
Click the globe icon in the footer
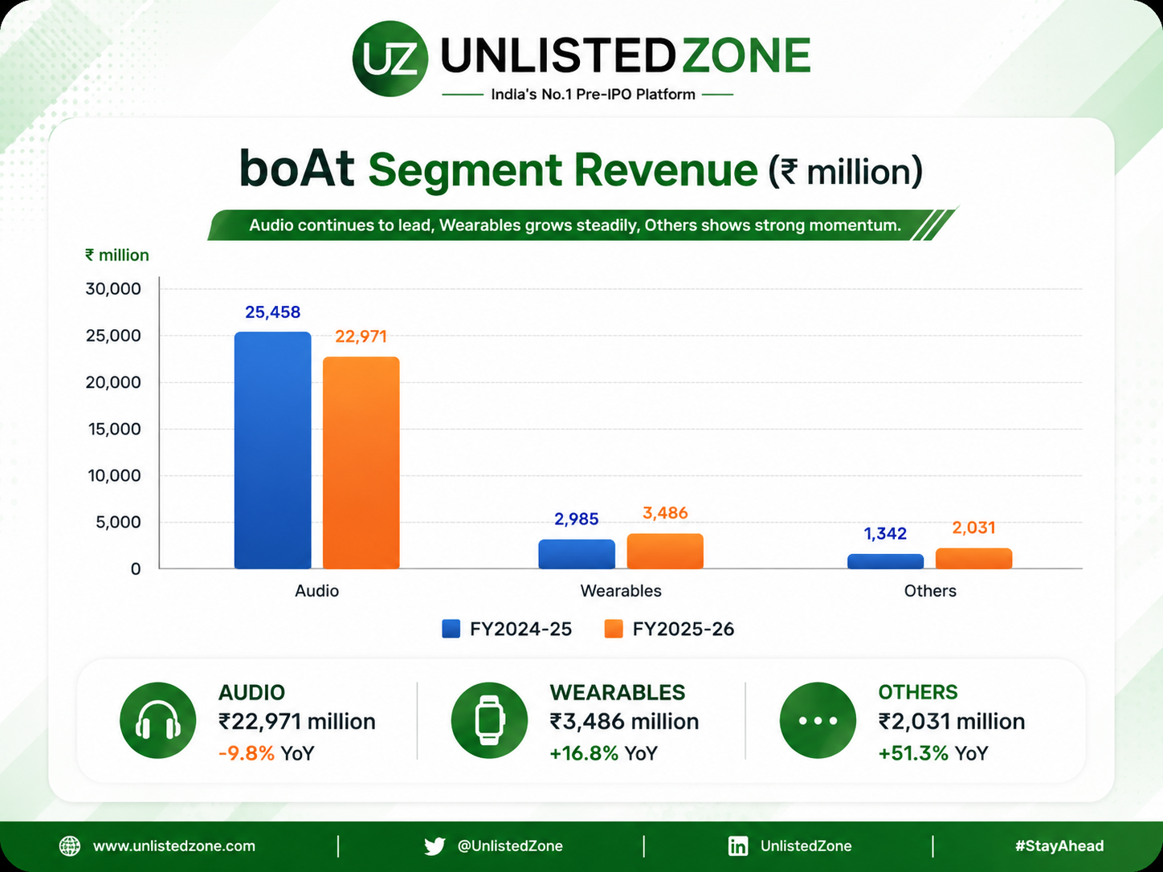click(x=70, y=846)
